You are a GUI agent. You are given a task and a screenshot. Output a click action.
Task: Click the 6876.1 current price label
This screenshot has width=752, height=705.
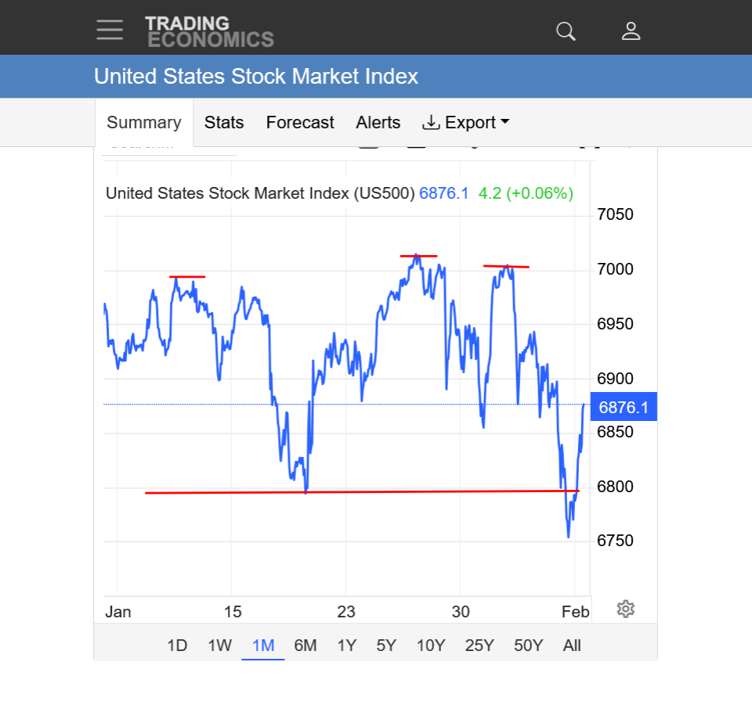click(624, 407)
